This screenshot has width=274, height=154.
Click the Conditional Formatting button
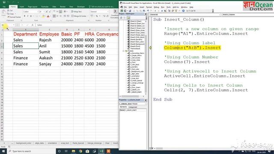115,14
